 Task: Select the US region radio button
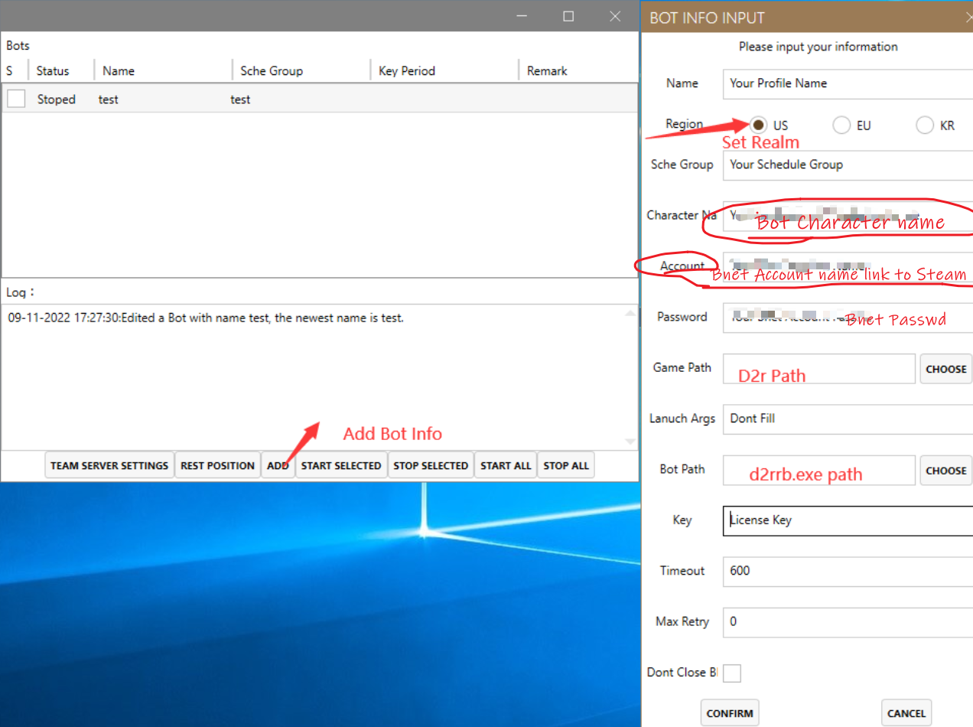758,125
